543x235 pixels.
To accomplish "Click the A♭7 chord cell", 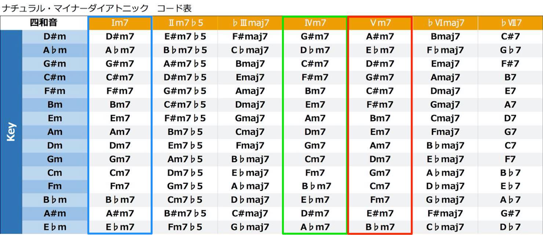I will pos(510,200).
